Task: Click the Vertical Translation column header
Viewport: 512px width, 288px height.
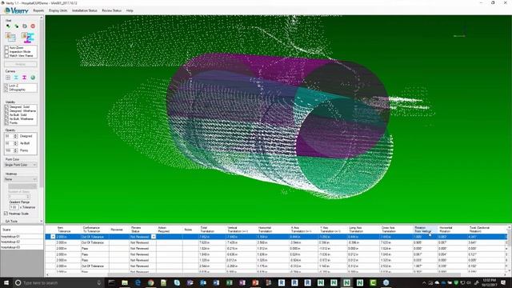Action: (x=242, y=230)
